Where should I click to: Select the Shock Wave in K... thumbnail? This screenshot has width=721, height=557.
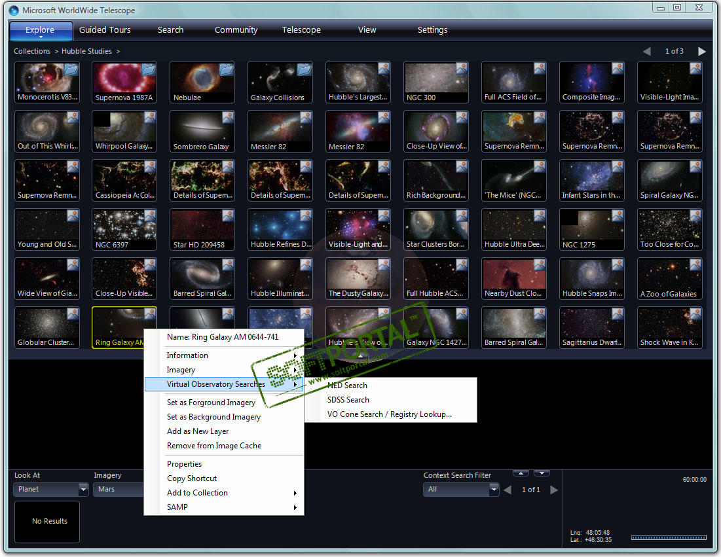[670, 328]
